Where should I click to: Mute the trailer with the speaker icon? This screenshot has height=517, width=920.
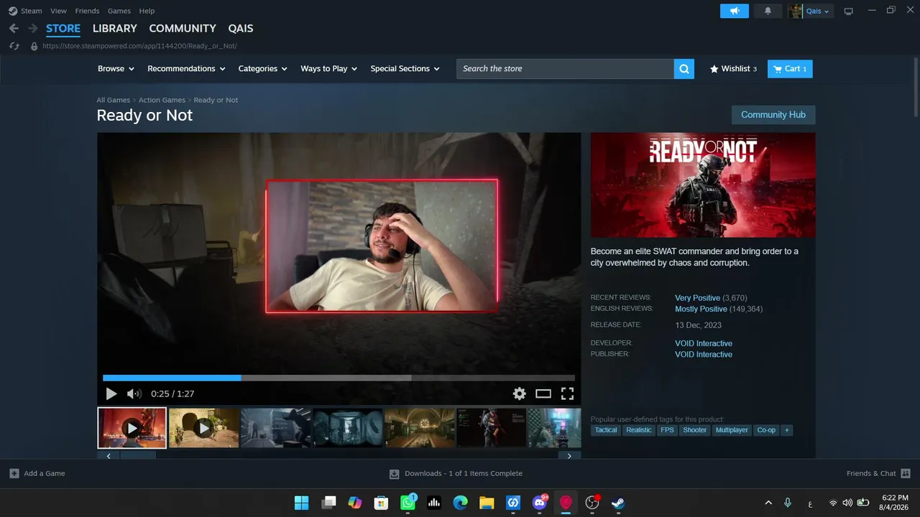tap(134, 393)
